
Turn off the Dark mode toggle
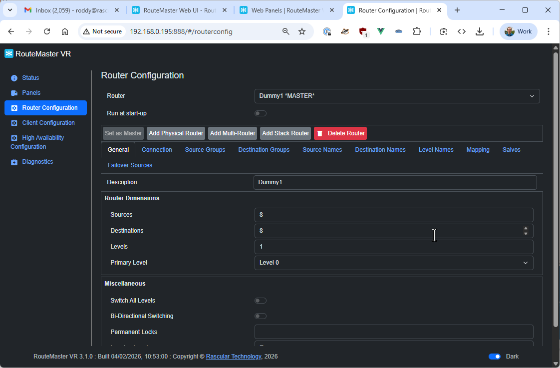(x=495, y=357)
